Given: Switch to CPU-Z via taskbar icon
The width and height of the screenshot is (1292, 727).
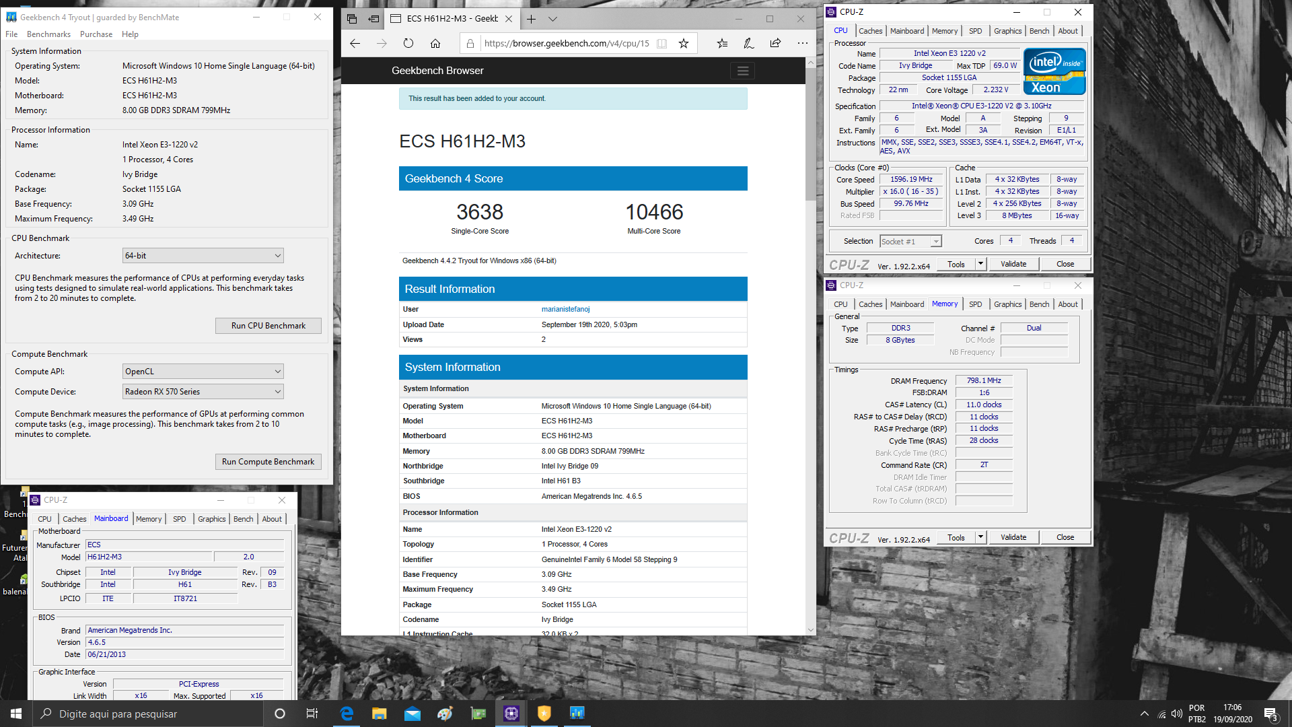Looking at the screenshot, I should click(511, 714).
